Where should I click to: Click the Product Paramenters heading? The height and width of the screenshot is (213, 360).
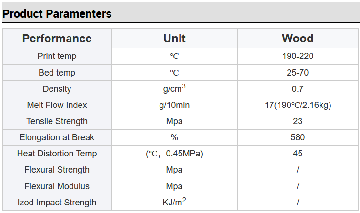[57, 14]
